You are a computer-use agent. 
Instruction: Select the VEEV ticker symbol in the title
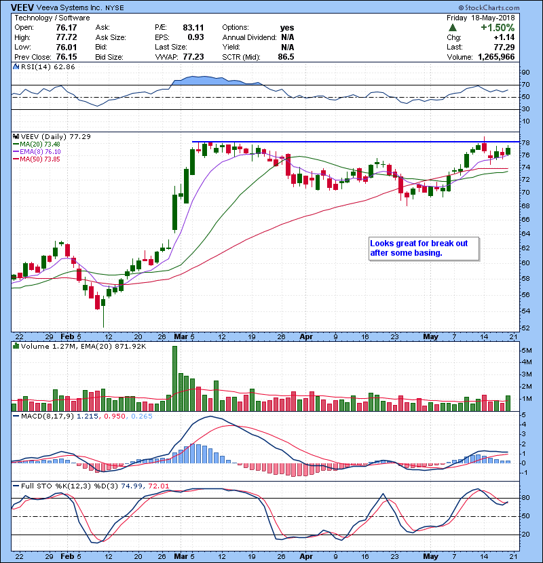(22, 7)
